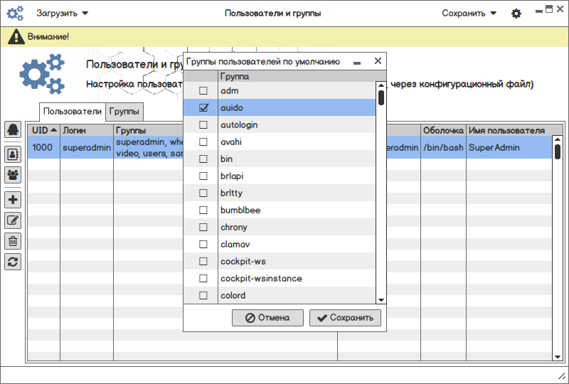The image size is (569, 384).
Task: Add a new user with plus icon
Action: (13, 200)
